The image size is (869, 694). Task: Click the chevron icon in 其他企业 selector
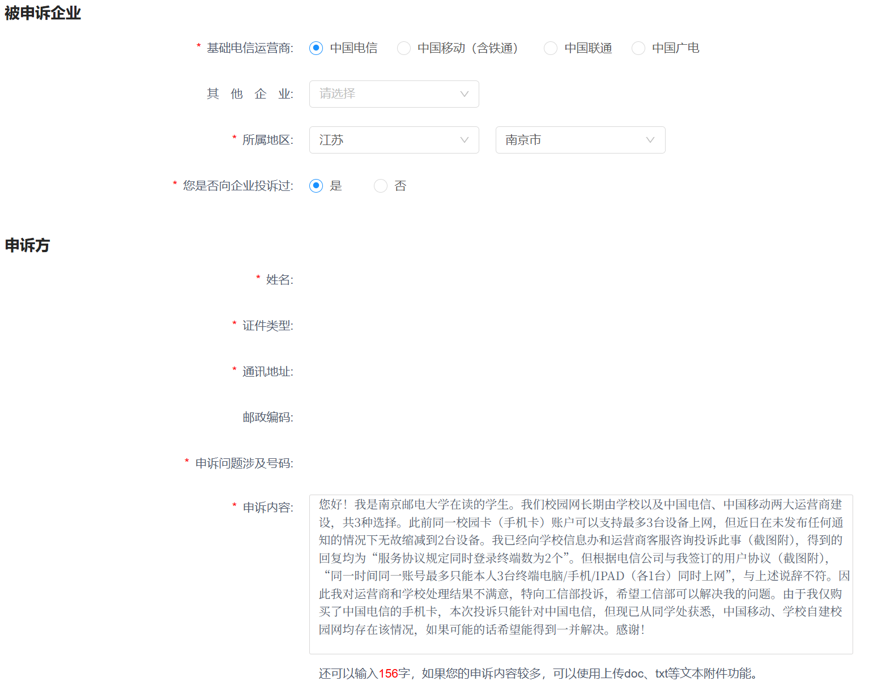(x=465, y=94)
